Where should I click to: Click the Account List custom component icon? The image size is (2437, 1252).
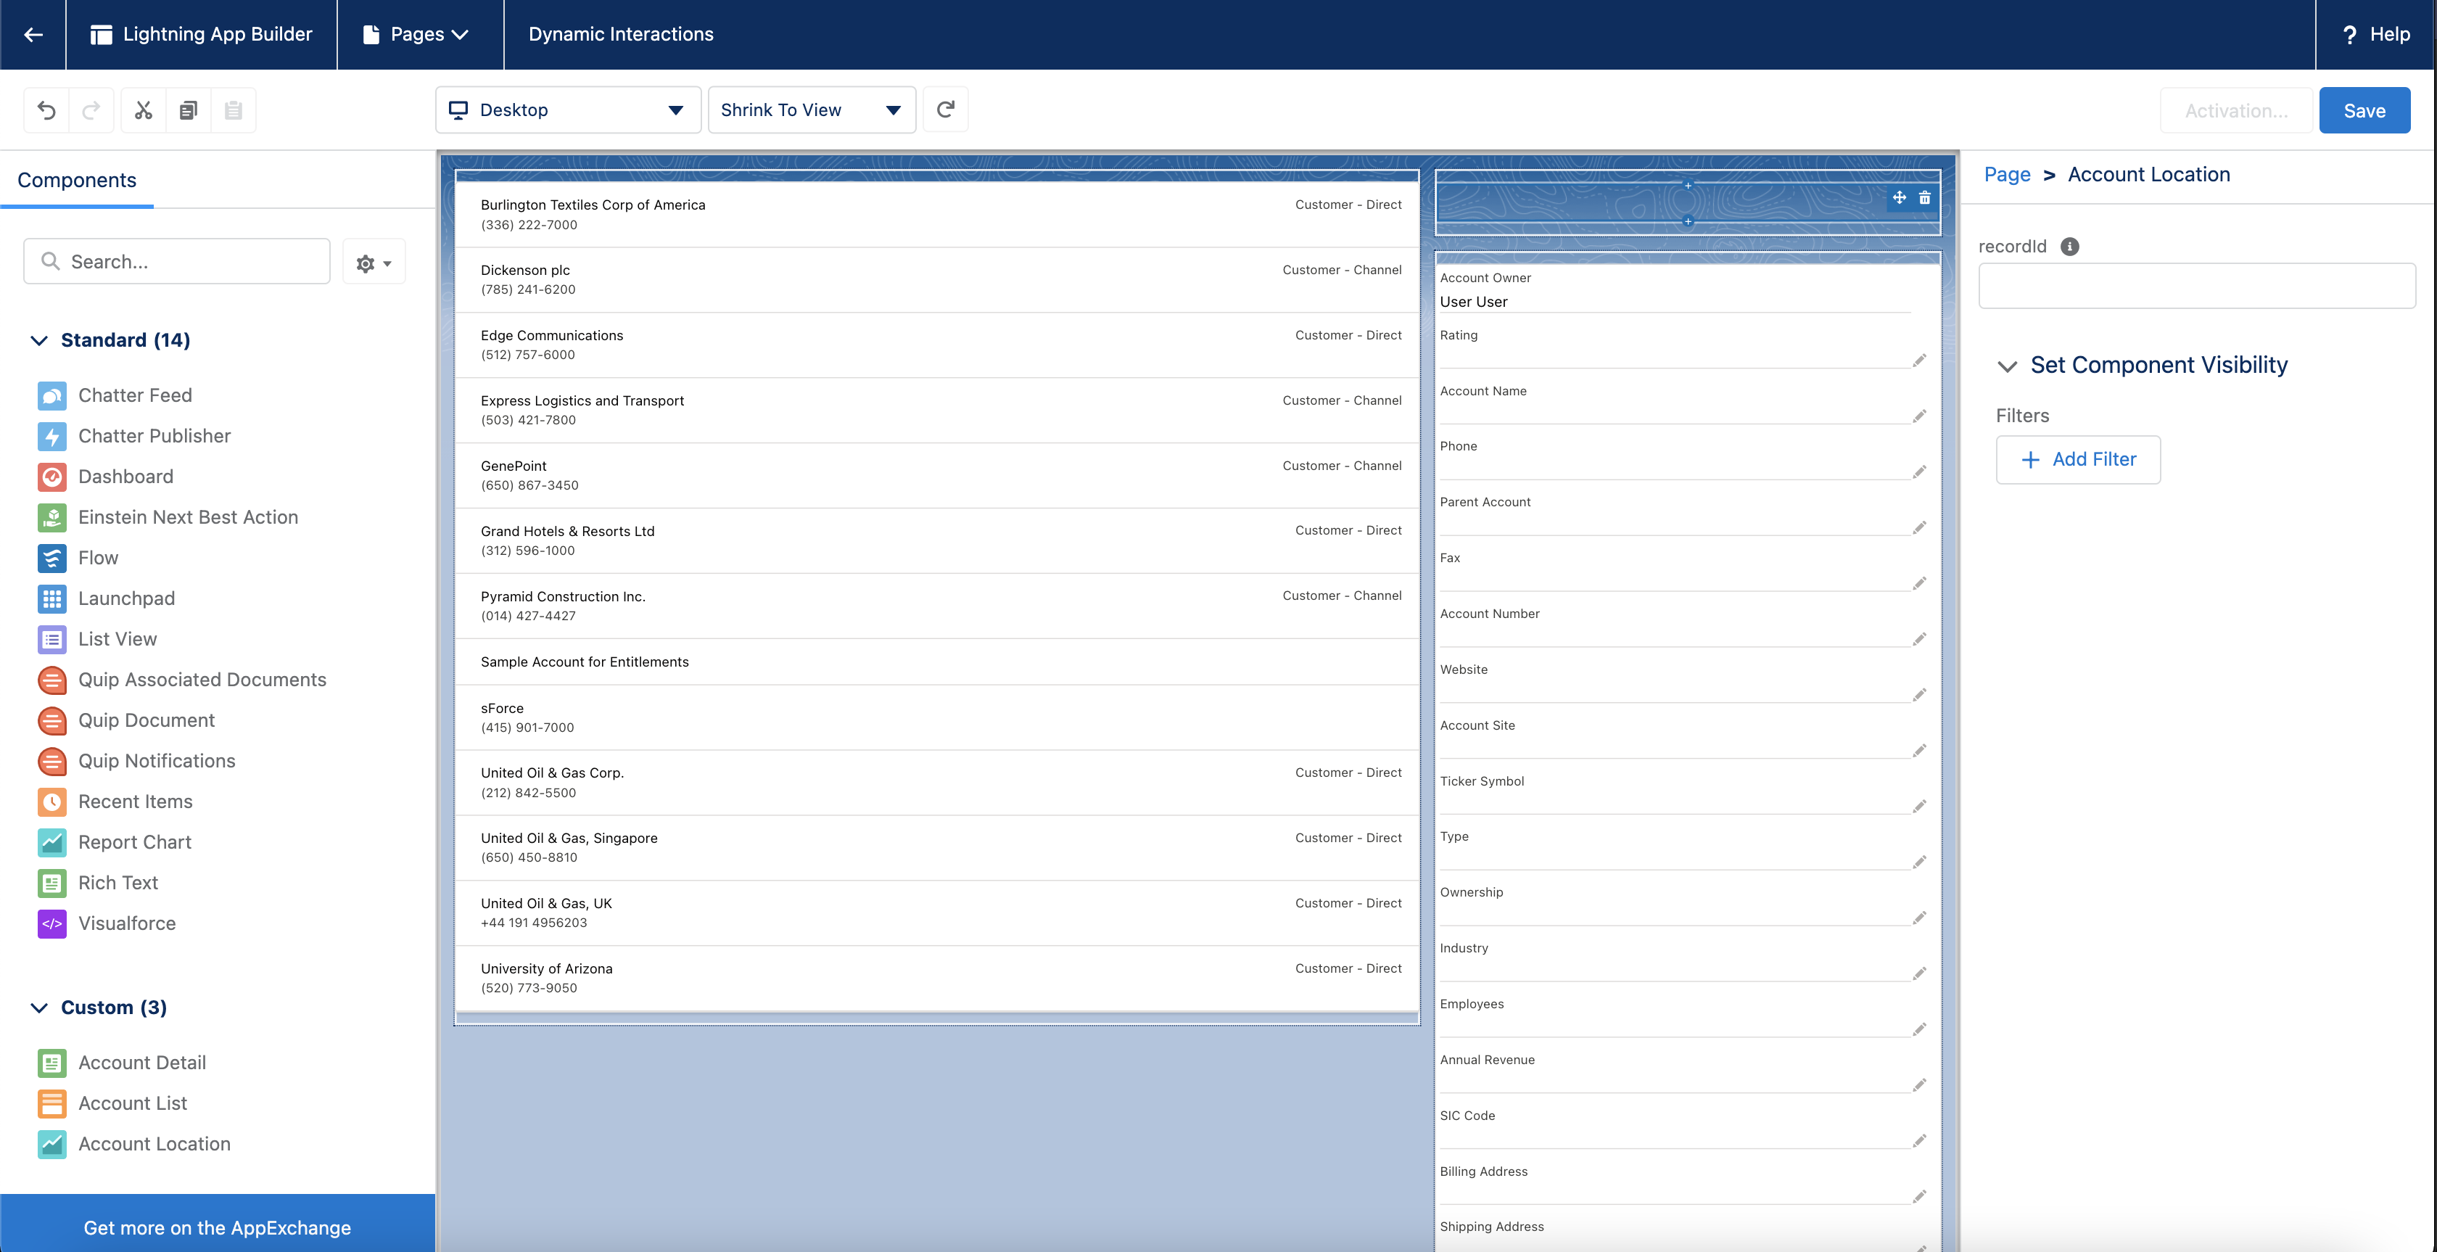(x=52, y=1104)
